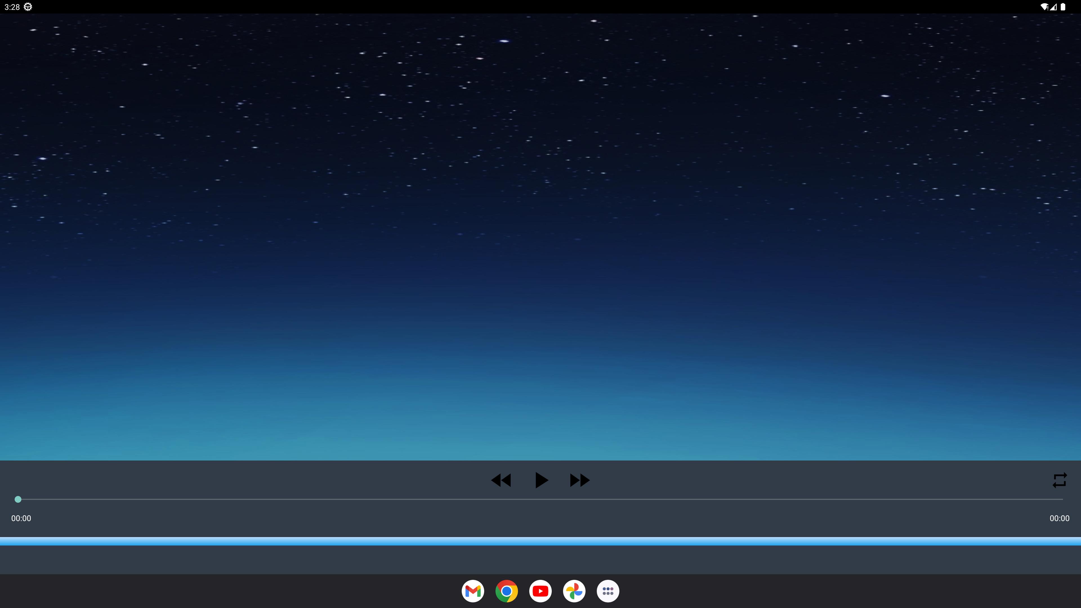Viewport: 1081px width, 608px height.
Task: Tap the elapsed time label at left
Action: pyautogui.click(x=21, y=518)
